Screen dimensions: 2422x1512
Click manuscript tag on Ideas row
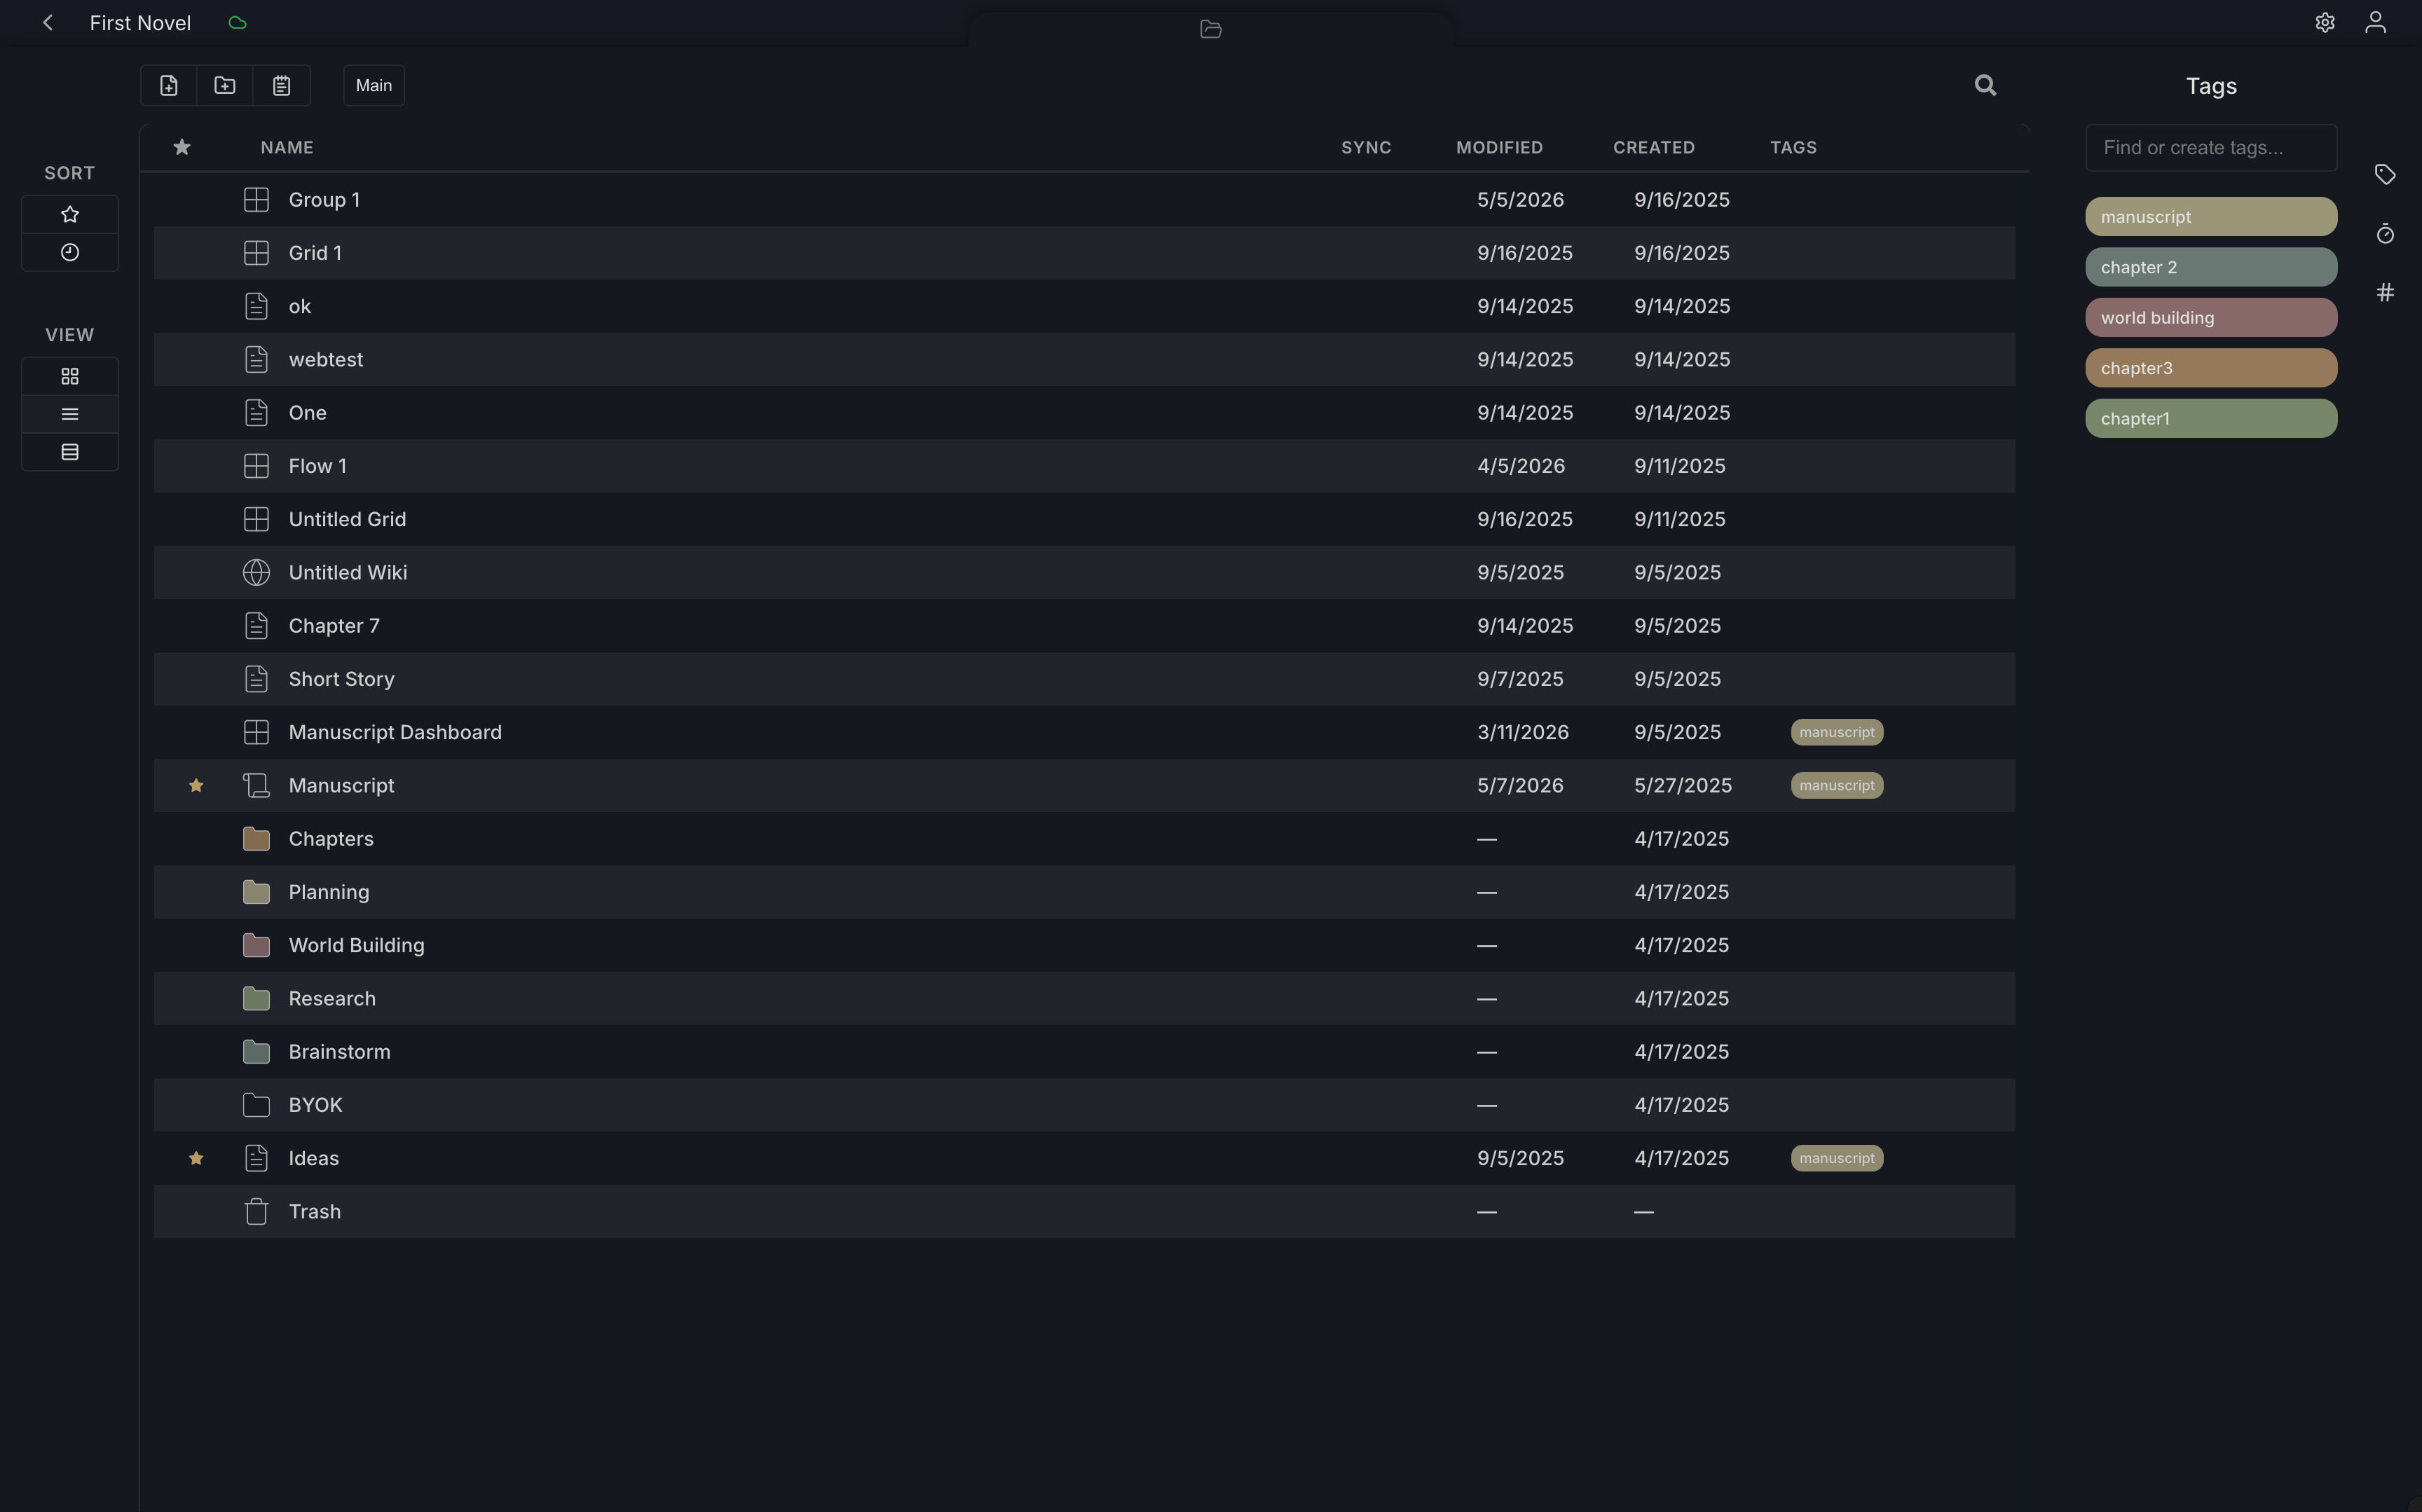(x=1836, y=1158)
